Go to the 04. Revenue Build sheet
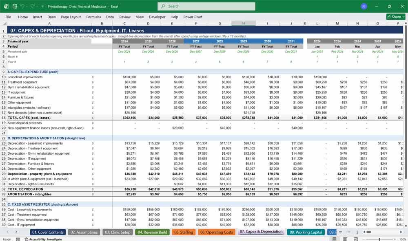Screen dimensions: 408x241 (x=152, y=232)
